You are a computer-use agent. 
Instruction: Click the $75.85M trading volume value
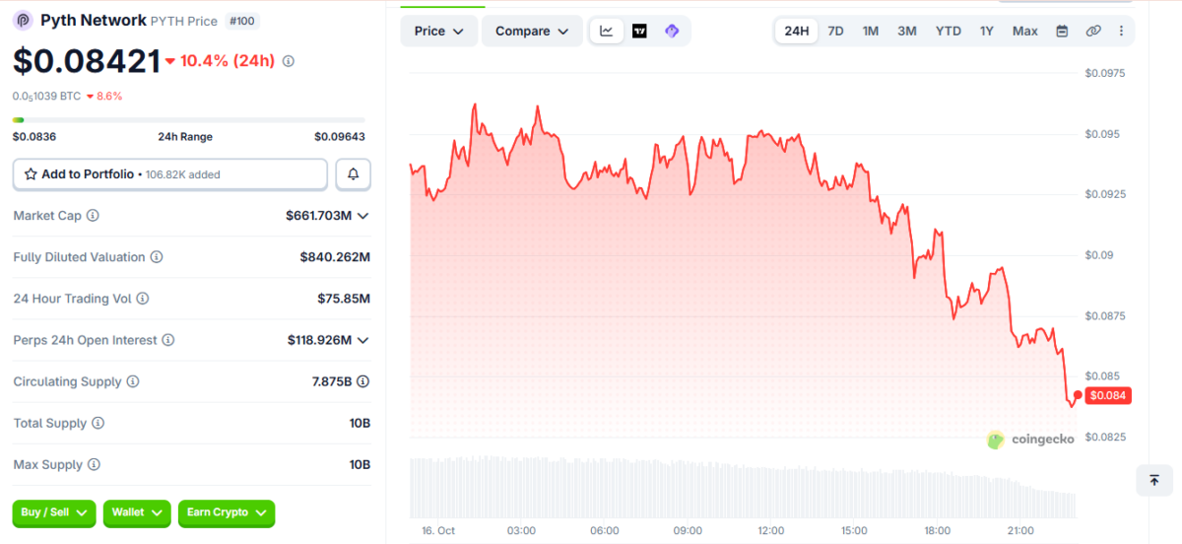point(343,299)
